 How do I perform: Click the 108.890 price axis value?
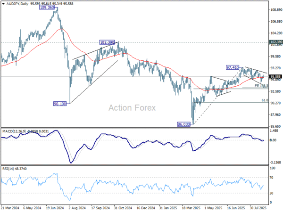276,10
